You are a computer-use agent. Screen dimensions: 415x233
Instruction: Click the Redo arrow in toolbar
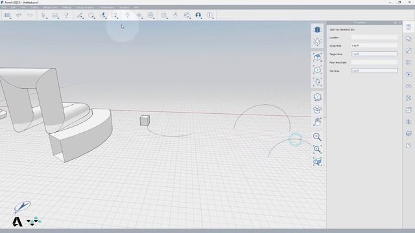(x=30, y=15)
